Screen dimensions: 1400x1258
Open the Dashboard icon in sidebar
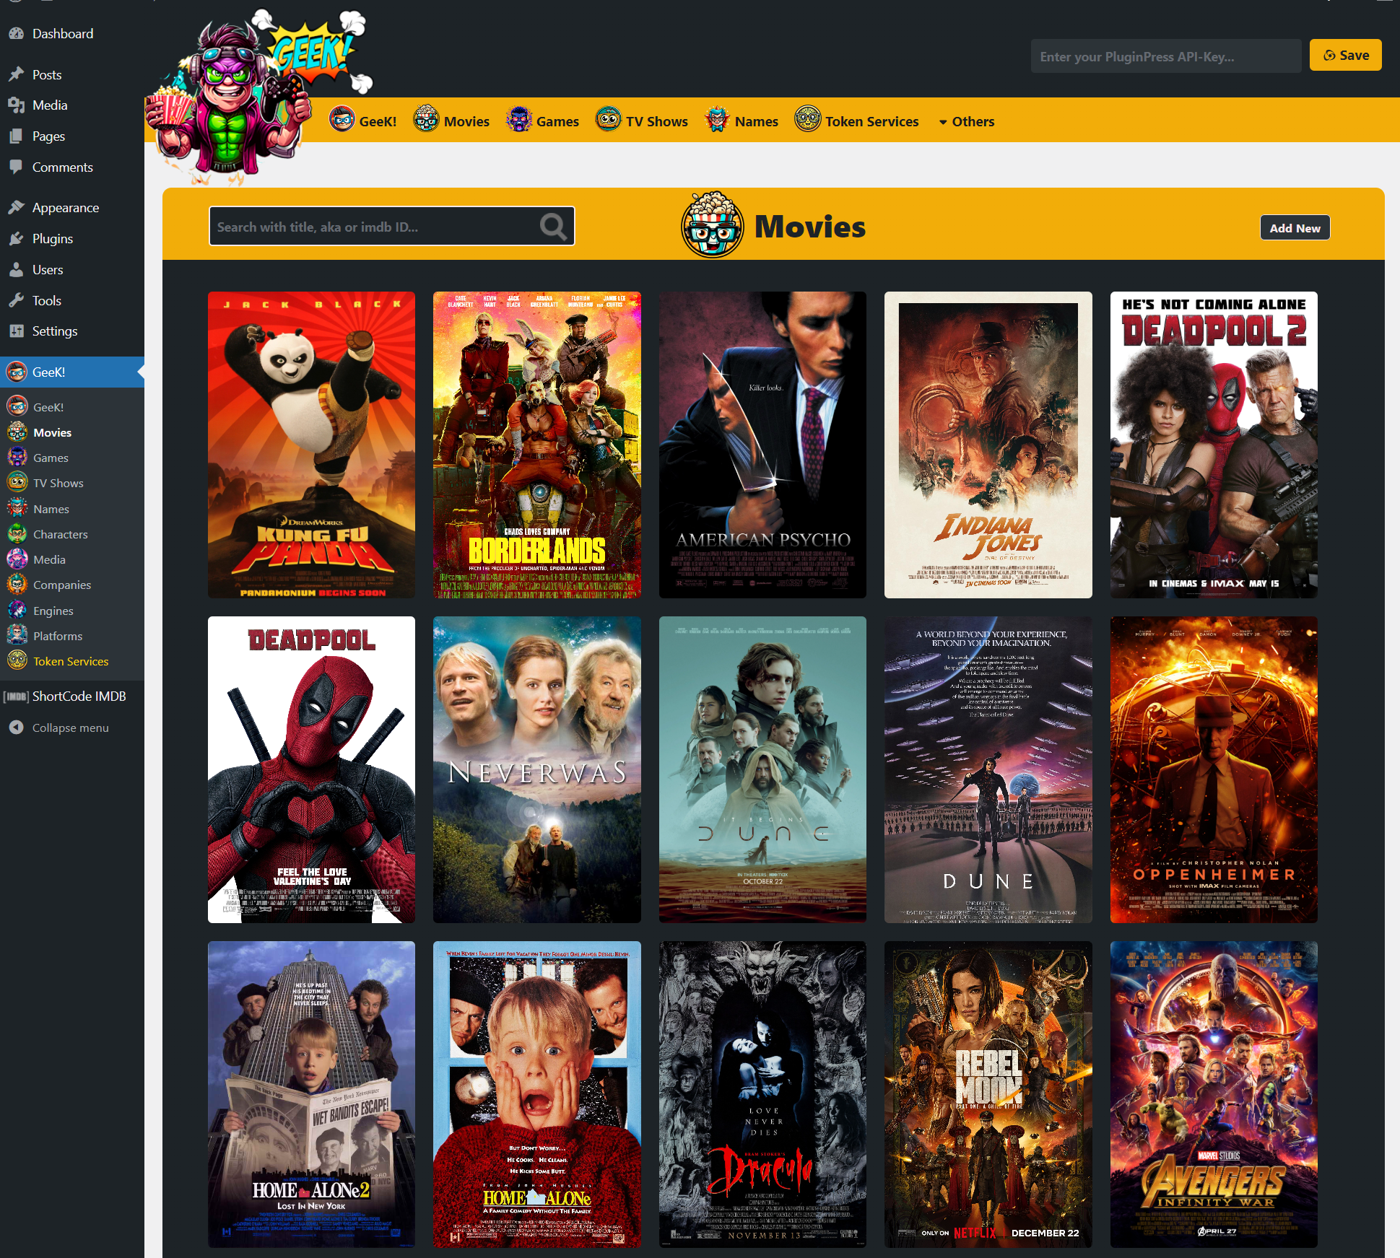[x=17, y=34]
